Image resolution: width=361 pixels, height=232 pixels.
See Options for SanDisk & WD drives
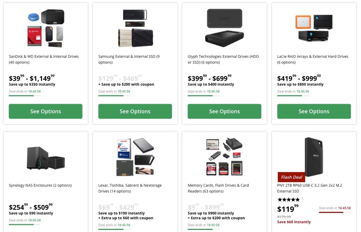click(x=45, y=111)
